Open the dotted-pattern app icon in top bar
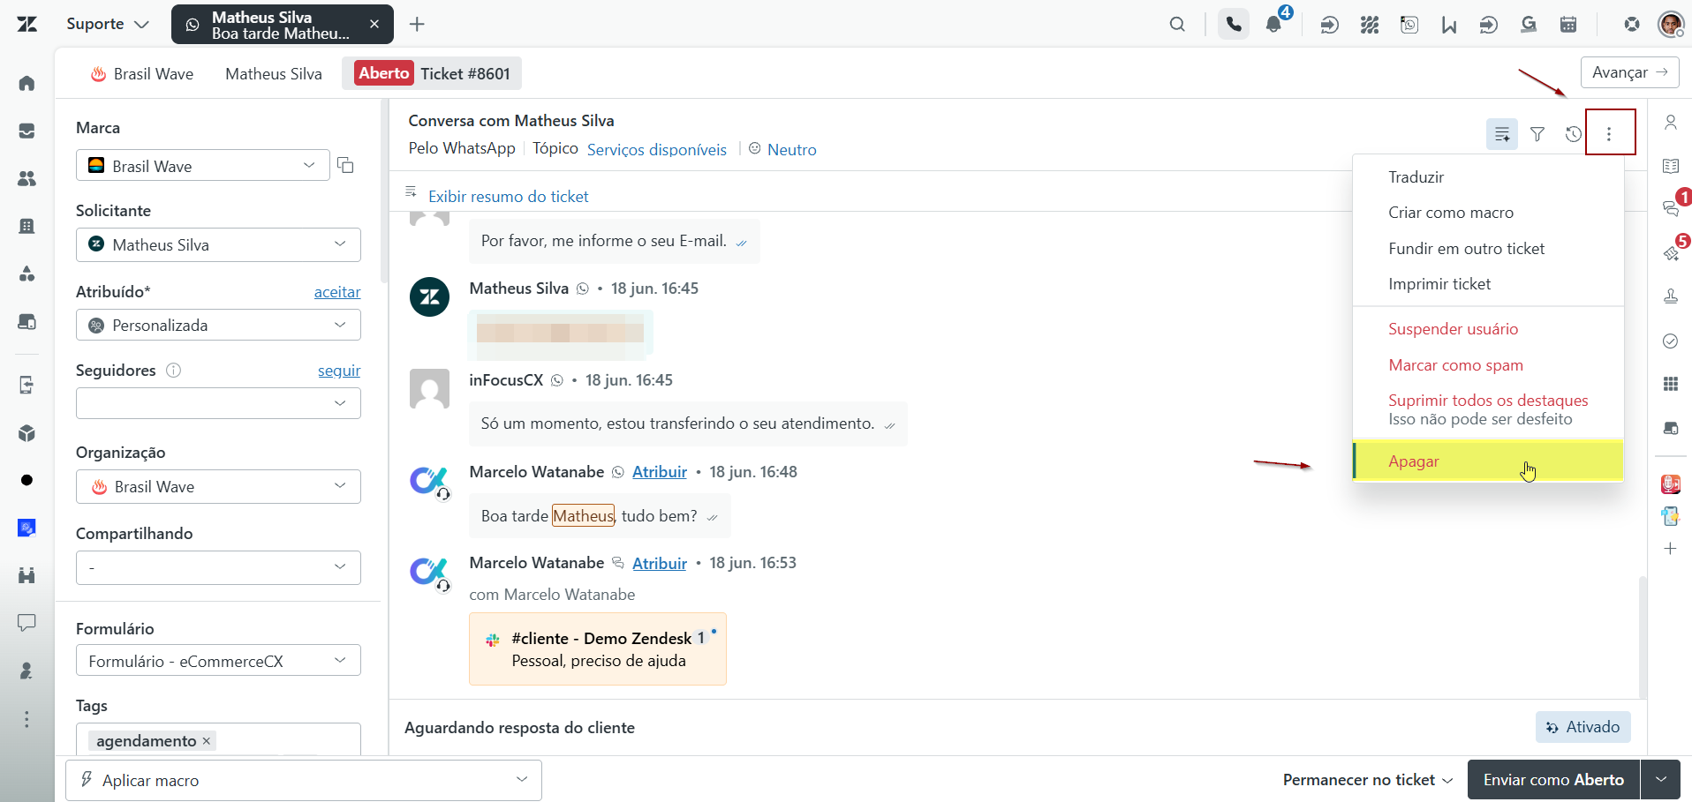This screenshot has height=802, width=1692. tap(1370, 25)
